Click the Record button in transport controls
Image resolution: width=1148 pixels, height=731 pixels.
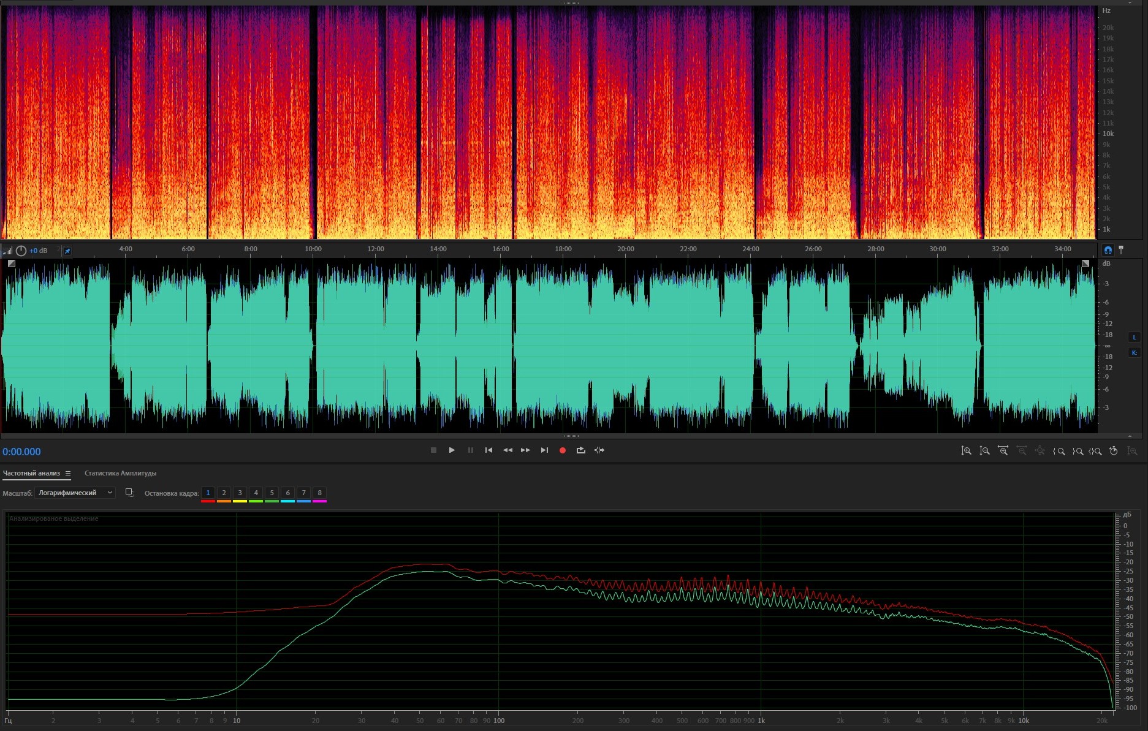click(x=562, y=450)
